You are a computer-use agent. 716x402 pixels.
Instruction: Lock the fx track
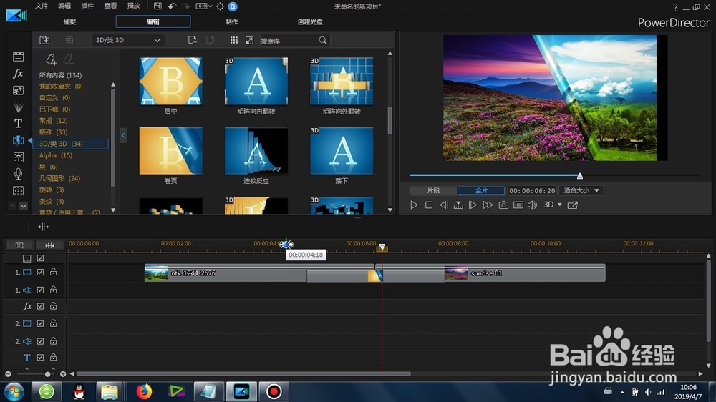coord(54,306)
